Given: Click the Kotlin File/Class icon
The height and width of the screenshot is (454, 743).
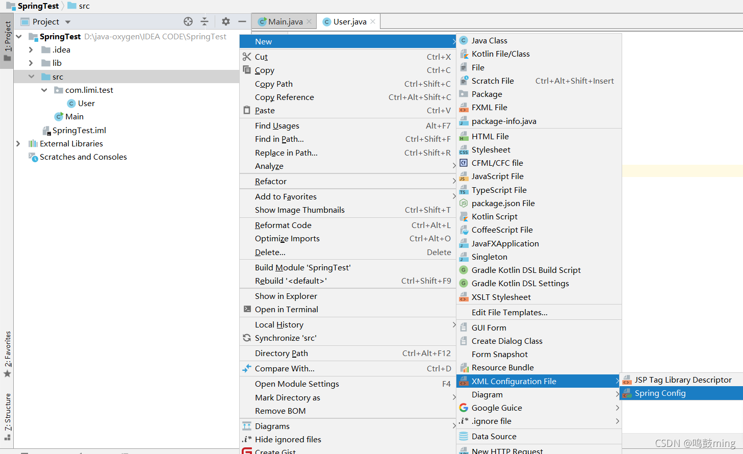Looking at the screenshot, I should pos(464,54).
